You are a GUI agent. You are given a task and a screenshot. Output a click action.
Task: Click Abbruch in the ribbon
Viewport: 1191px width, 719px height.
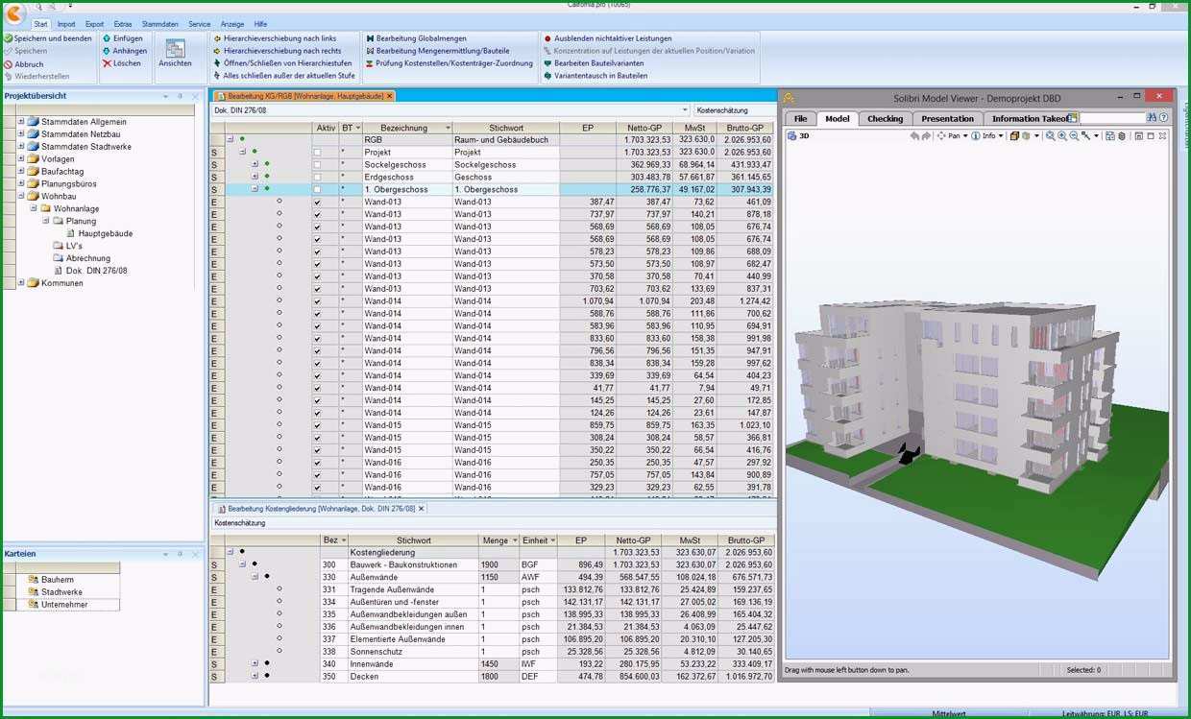tap(24, 64)
